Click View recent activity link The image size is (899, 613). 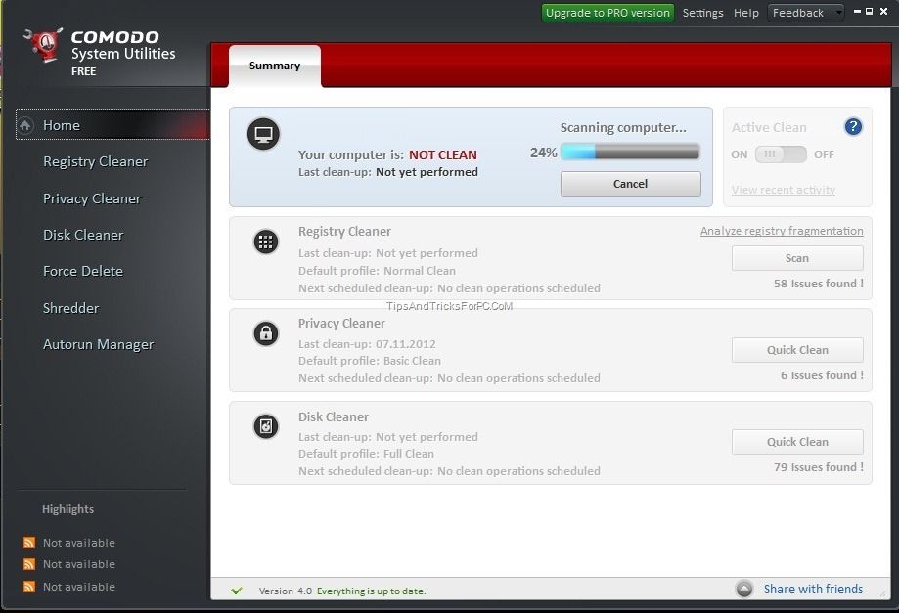(x=784, y=190)
